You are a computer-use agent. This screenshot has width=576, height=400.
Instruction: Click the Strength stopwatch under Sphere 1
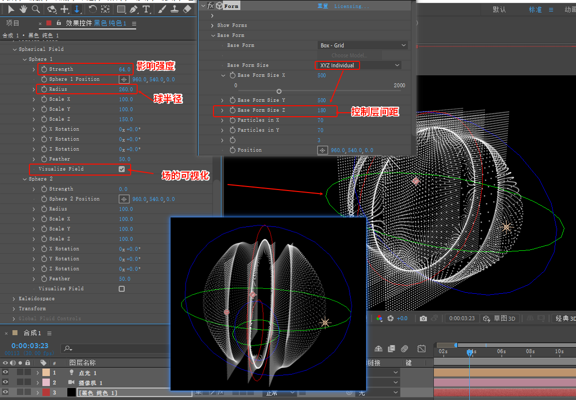(x=44, y=69)
